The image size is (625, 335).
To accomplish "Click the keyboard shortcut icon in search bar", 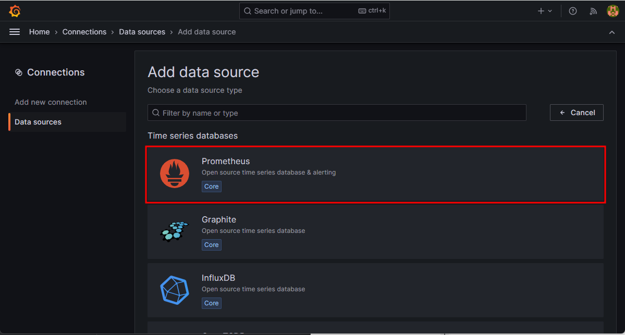I will pyautogui.click(x=362, y=11).
